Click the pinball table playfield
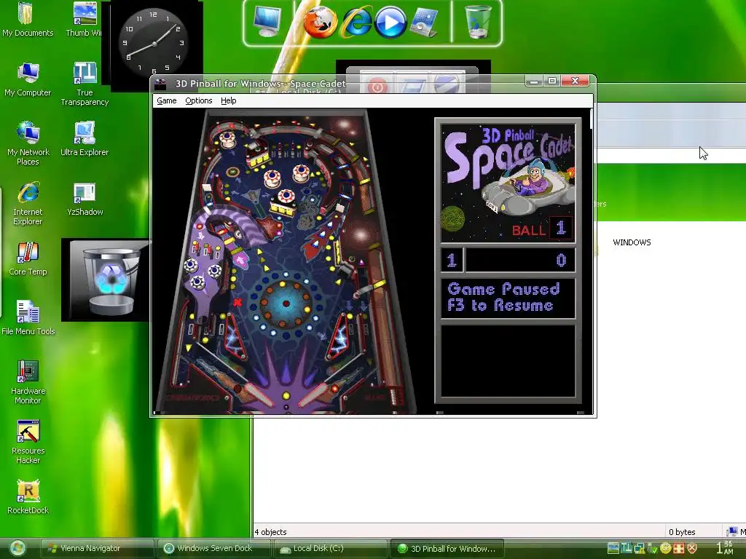The image size is (746, 559). [x=286, y=261]
